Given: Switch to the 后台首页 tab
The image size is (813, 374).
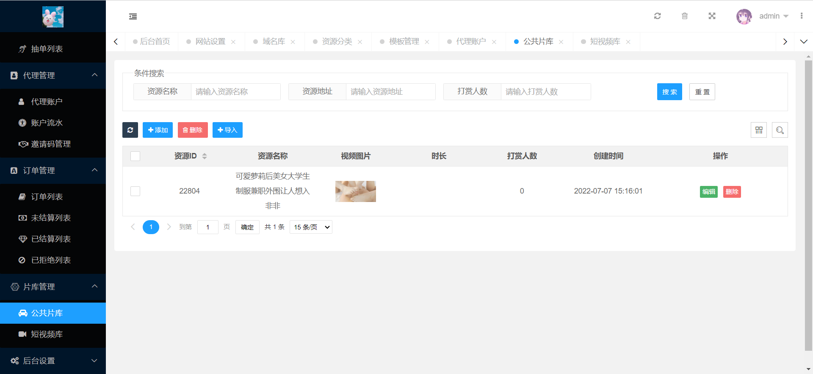Looking at the screenshot, I should pos(152,41).
